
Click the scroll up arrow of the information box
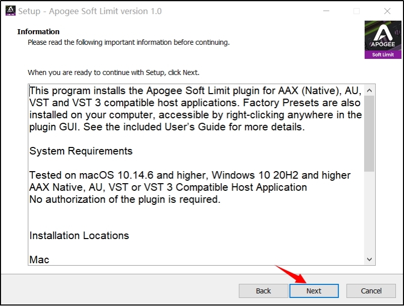coord(369,90)
